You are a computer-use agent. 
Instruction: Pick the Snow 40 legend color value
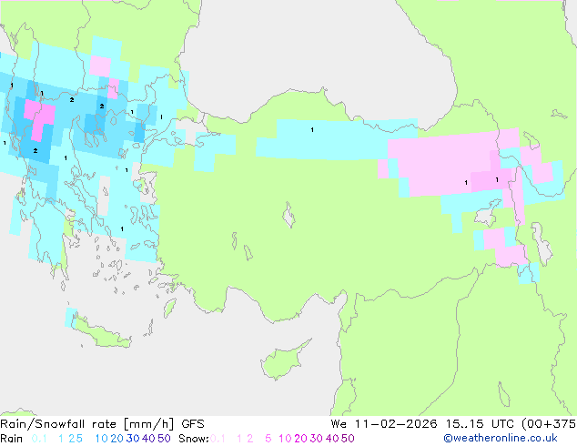pyautogui.click(x=332, y=439)
